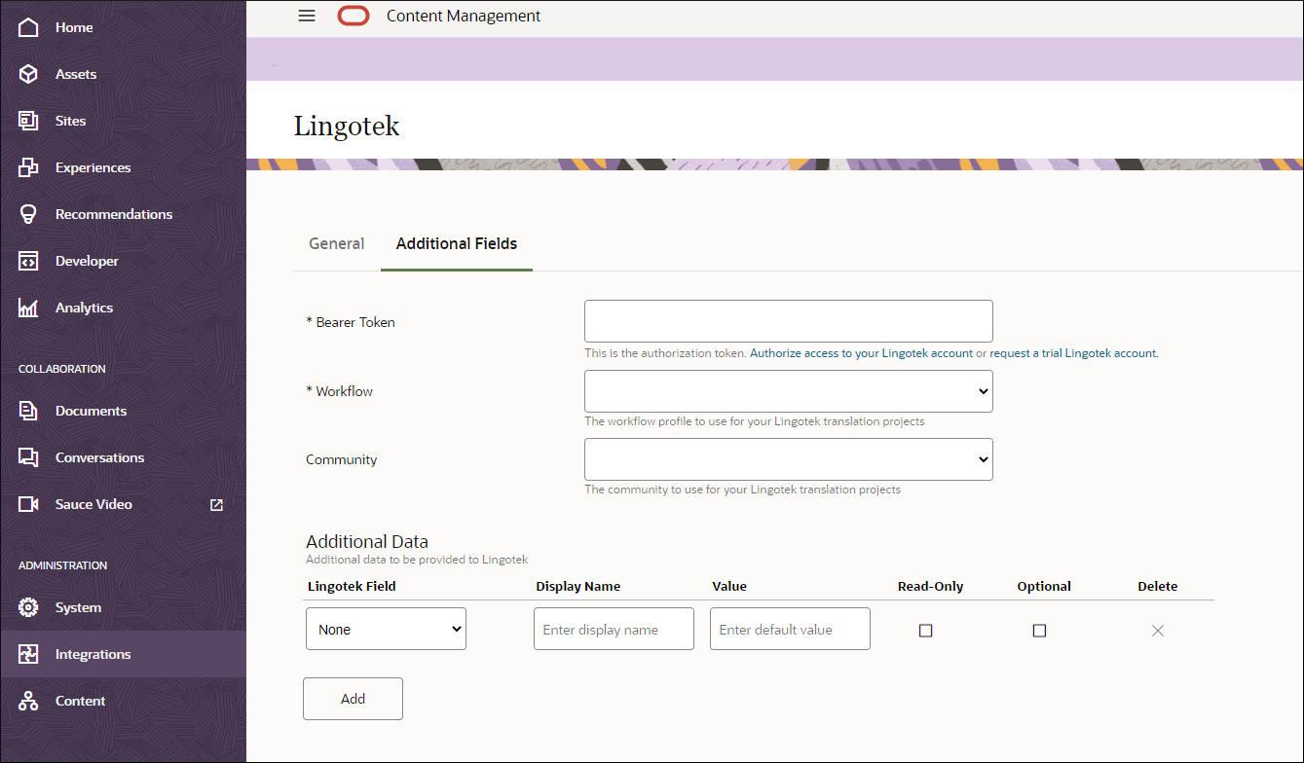Screen dimensions: 1304x763
Task: Open the Lingotek Field dropdown showing None
Action: click(x=387, y=629)
